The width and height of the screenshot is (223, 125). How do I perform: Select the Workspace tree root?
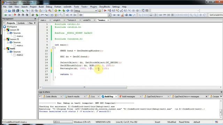[x=11, y=27]
